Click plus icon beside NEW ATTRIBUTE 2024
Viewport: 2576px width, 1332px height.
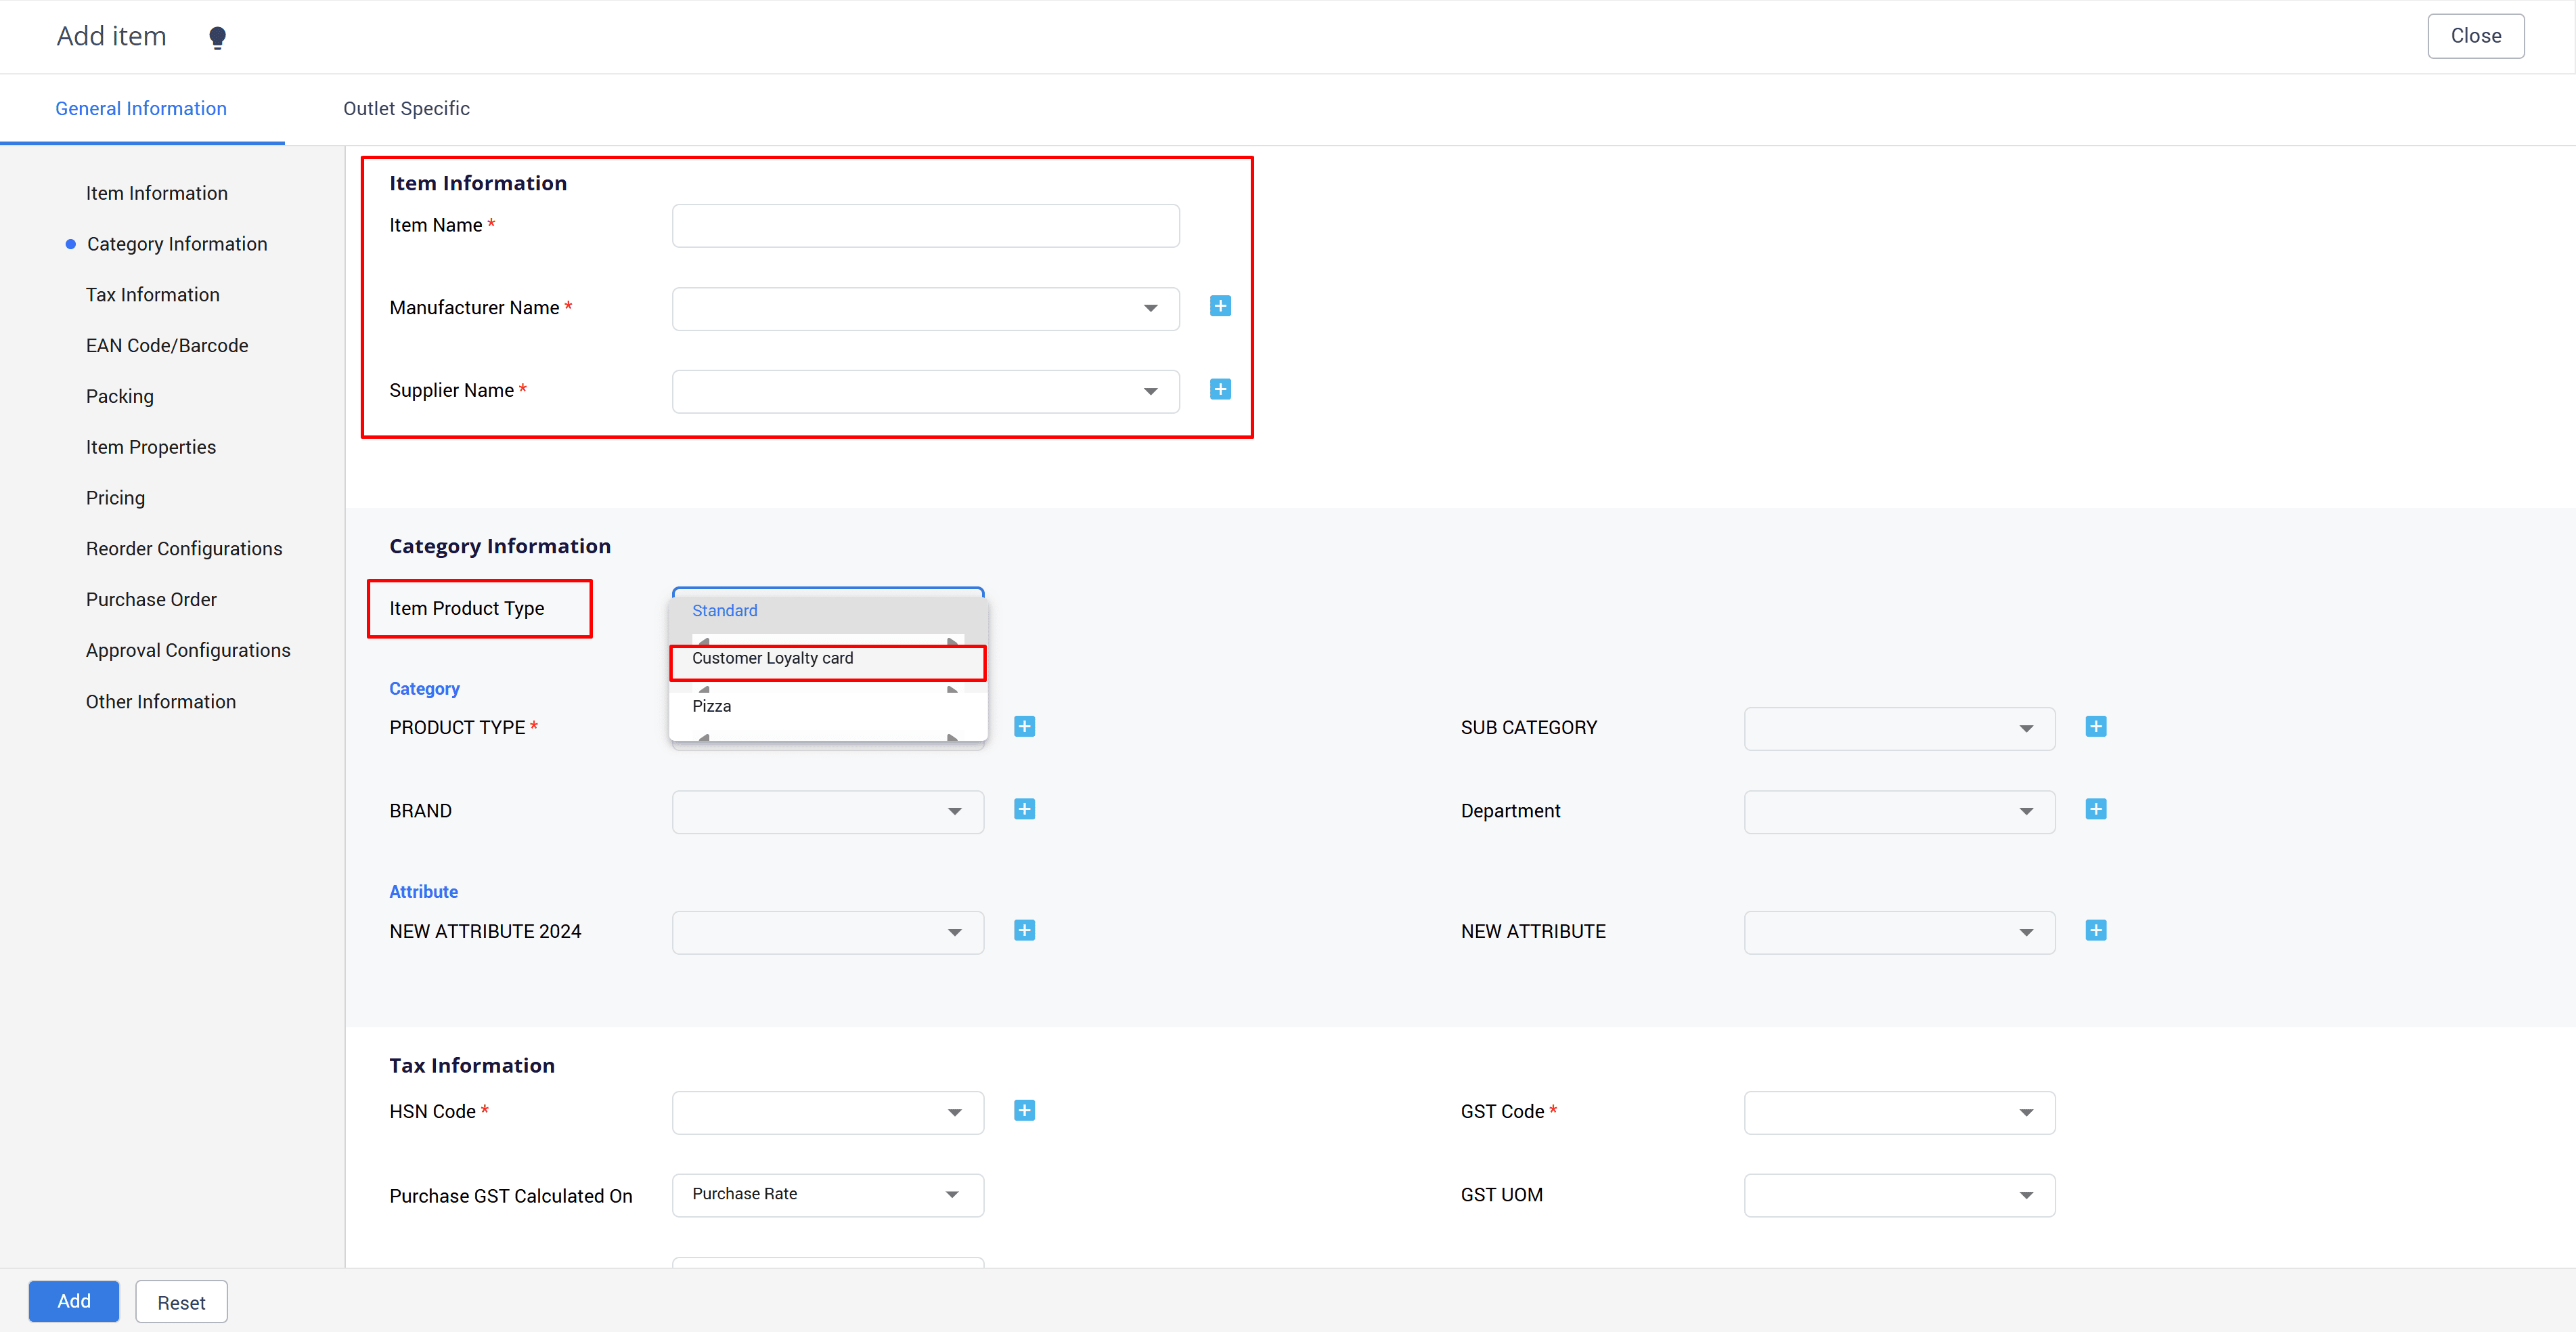click(1024, 930)
